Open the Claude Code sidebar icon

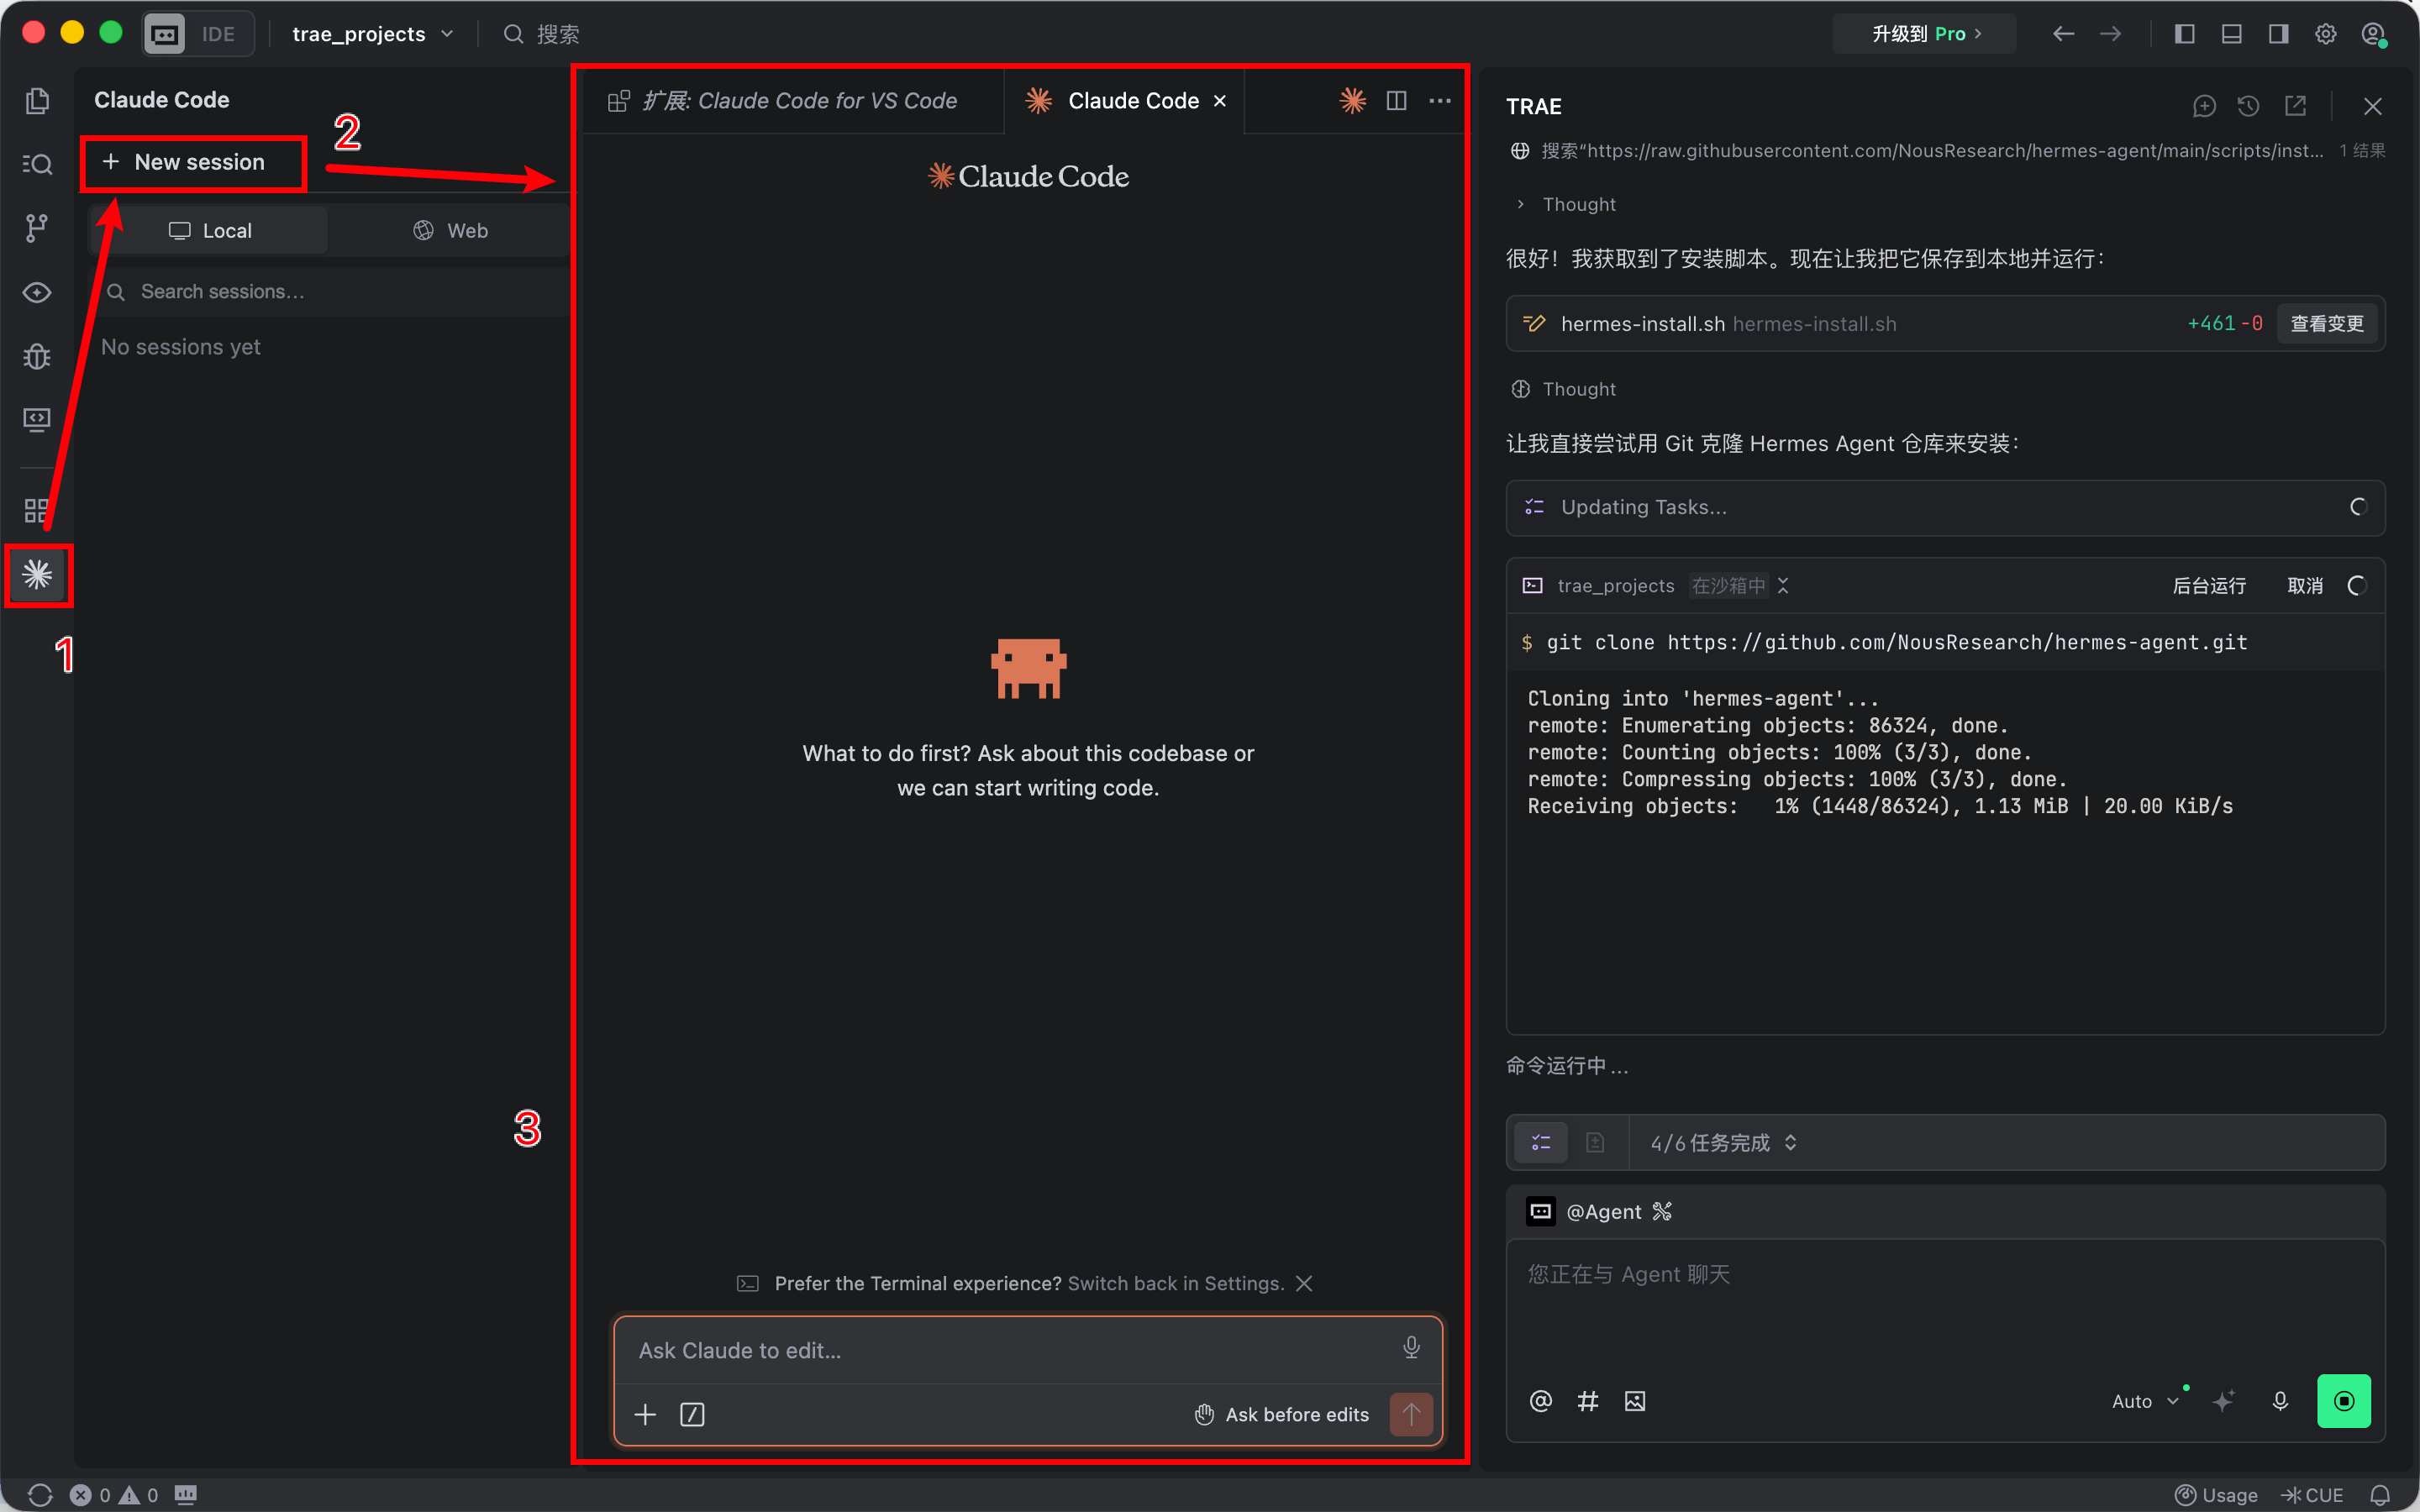click(x=37, y=575)
